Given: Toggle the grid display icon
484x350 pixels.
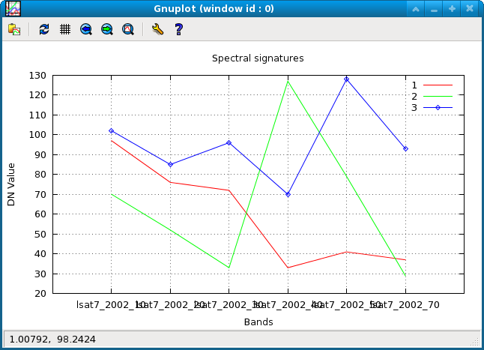Looking at the screenshot, I should tap(65, 29).
